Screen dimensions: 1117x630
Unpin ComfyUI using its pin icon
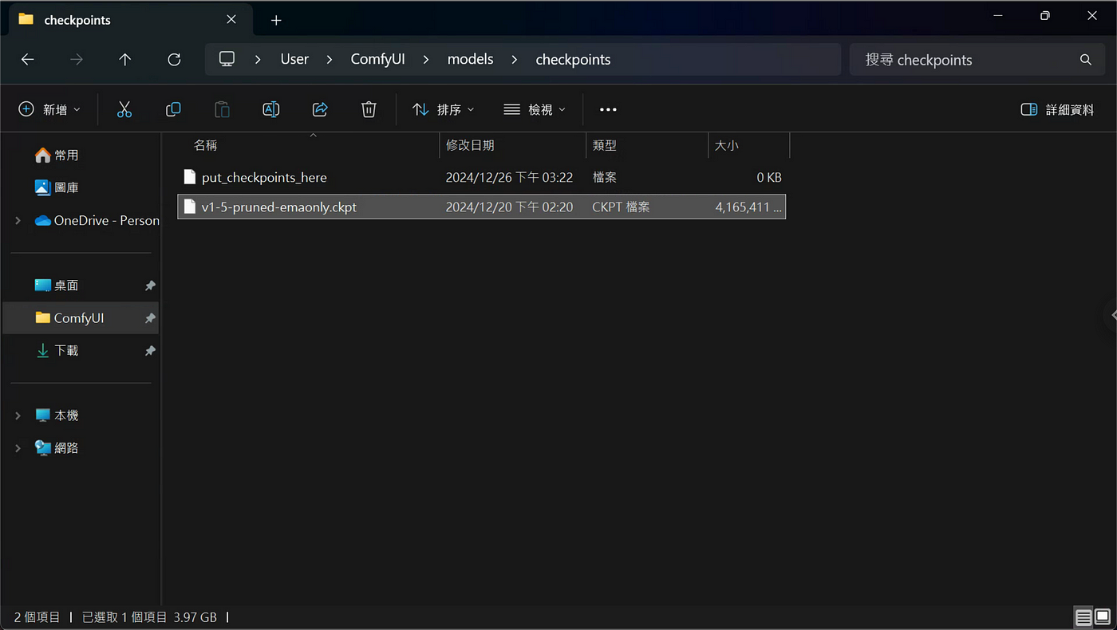point(150,318)
